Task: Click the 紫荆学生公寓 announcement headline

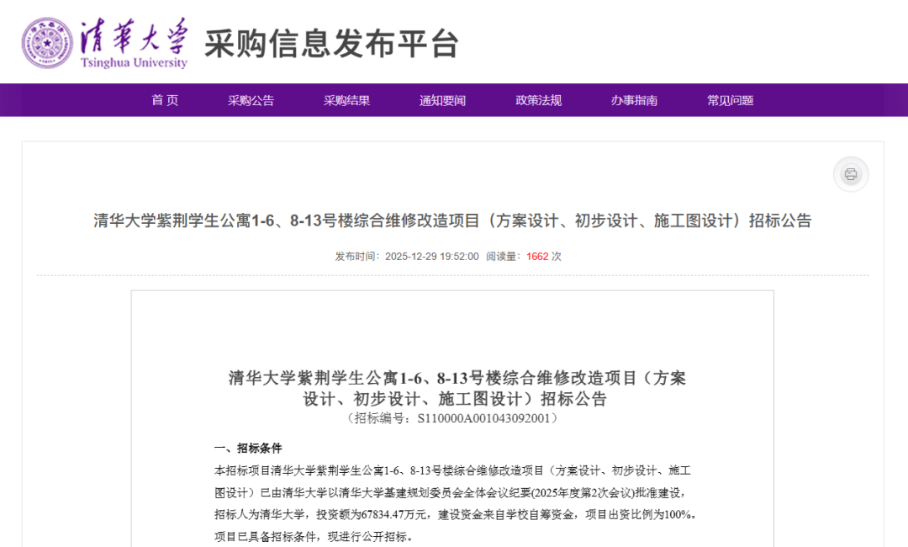Action: [453, 220]
